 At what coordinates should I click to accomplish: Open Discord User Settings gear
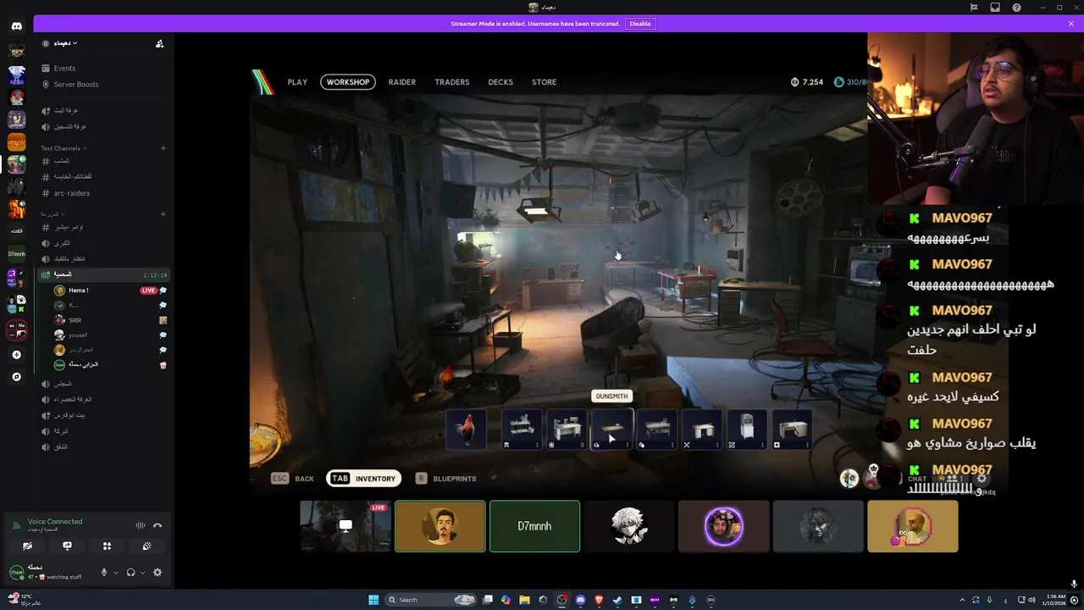point(157,573)
